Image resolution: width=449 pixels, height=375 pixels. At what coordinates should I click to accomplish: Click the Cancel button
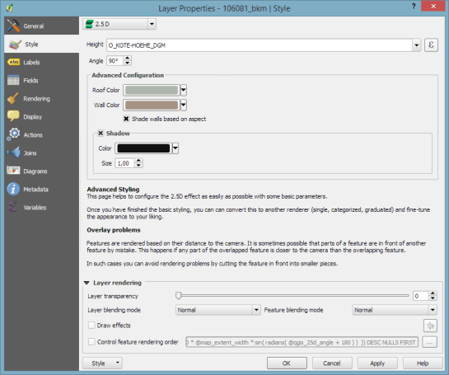[332, 363]
